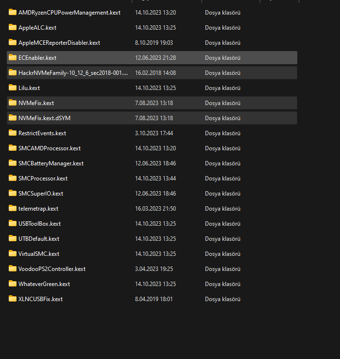
Task: Select the NVMeFix.kext file name
Action: [x=36, y=103]
